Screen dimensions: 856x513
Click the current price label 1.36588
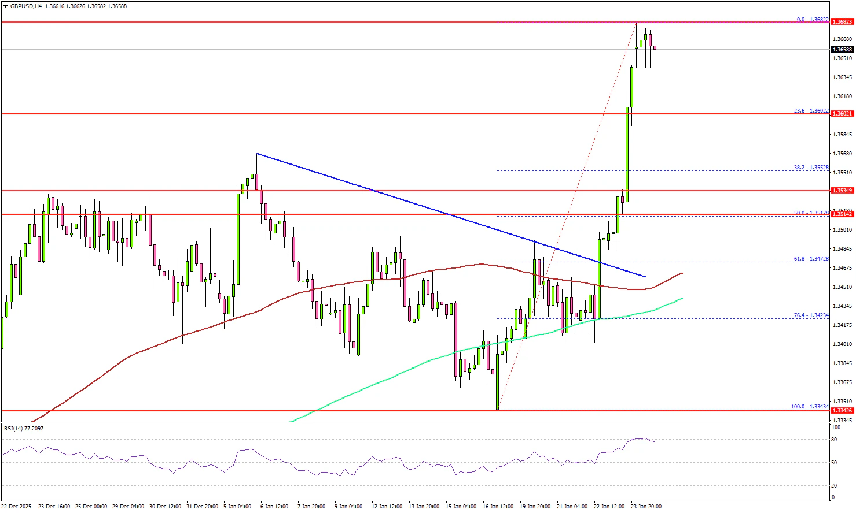842,50
